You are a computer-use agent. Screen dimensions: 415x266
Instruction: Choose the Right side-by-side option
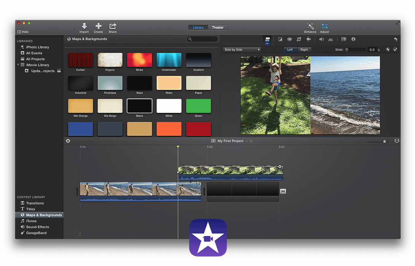(304, 50)
